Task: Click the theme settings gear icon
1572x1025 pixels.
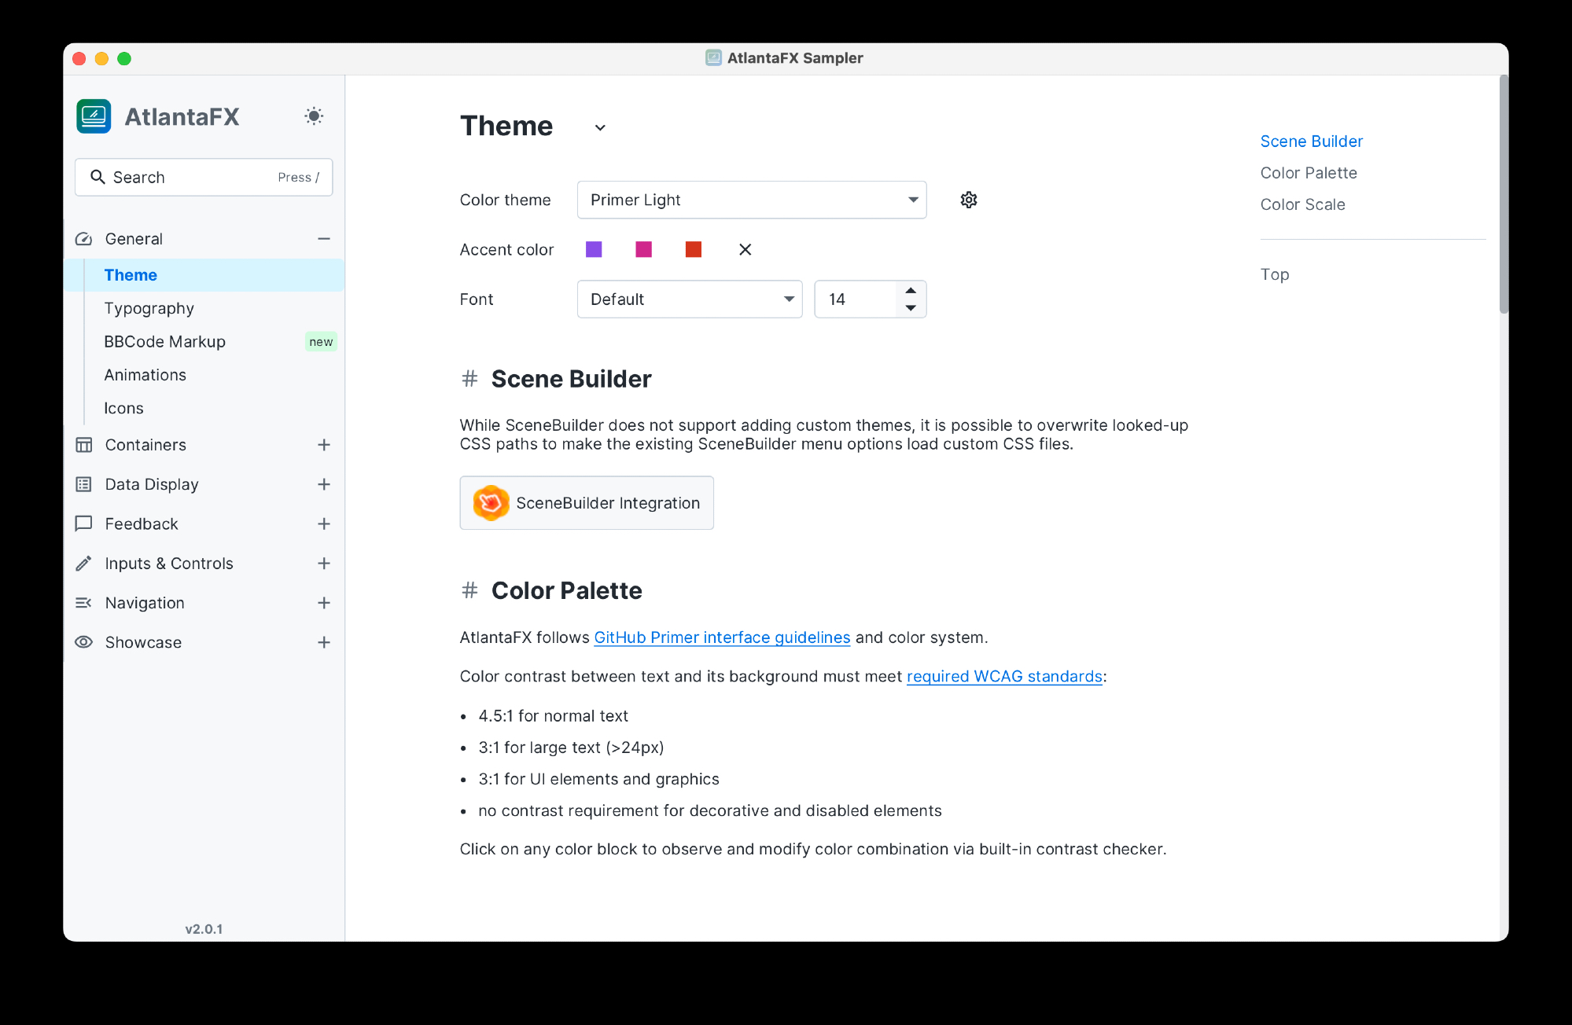Action: click(x=968, y=200)
